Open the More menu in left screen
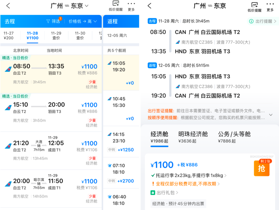Screen dimensions: 279x210 point(131,7)
